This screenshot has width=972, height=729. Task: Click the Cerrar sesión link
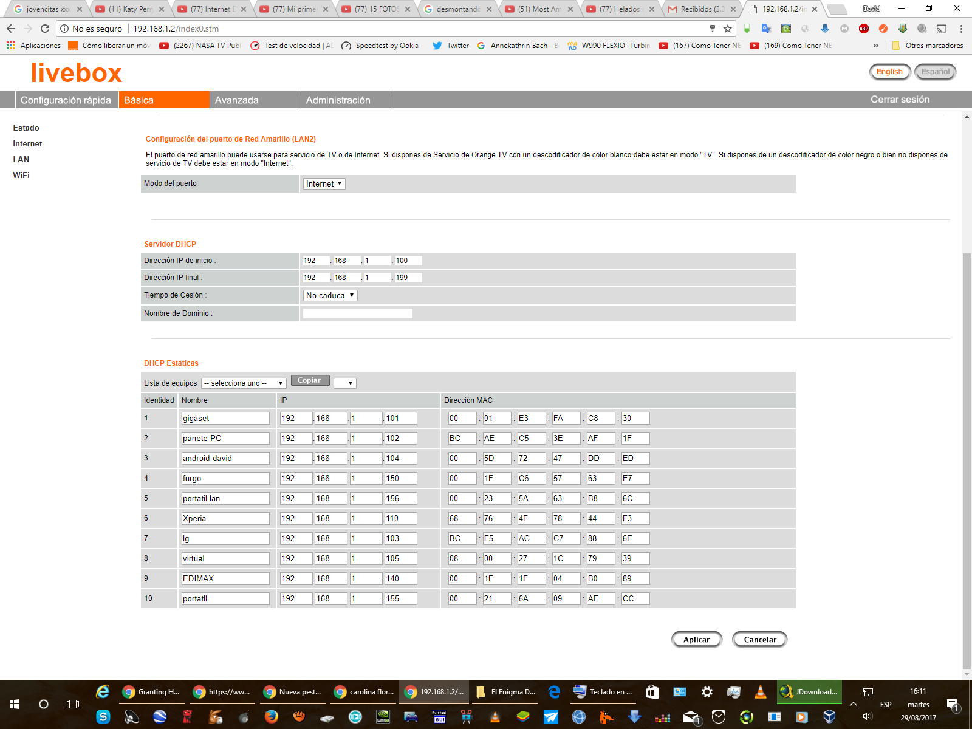[900, 100]
